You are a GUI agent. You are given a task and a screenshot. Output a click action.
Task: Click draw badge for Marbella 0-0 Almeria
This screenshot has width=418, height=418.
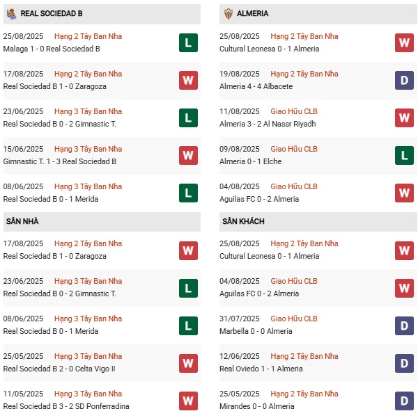point(404,325)
